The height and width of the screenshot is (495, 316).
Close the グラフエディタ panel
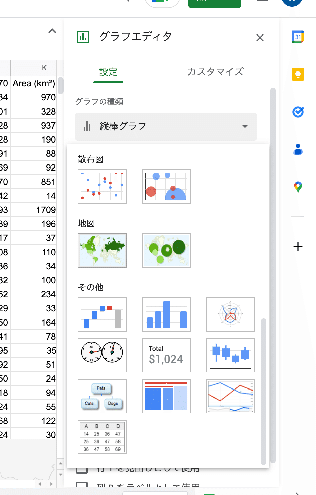[260, 38]
